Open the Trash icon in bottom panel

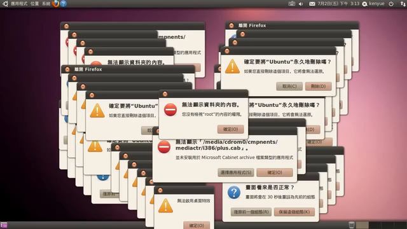(x=351, y=225)
